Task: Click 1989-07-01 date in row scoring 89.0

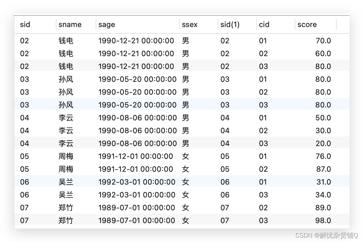Action: tap(137, 208)
